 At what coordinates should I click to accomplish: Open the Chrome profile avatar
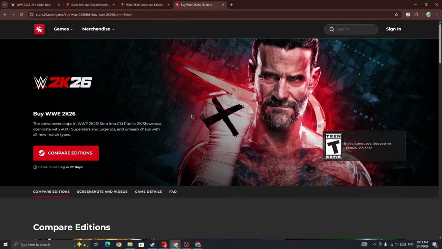click(x=429, y=15)
